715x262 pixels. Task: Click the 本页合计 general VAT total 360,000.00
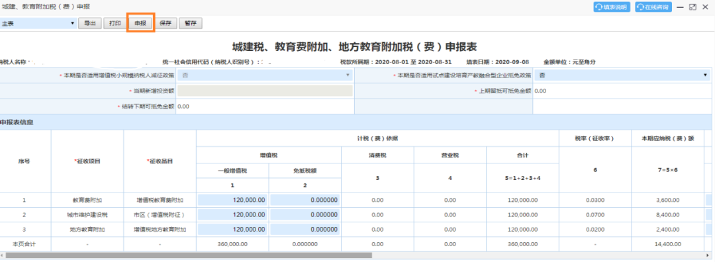[x=232, y=244]
